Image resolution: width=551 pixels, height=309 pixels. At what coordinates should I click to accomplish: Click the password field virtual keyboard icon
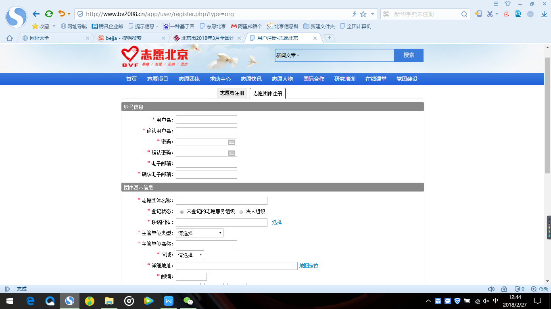coord(232,142)
